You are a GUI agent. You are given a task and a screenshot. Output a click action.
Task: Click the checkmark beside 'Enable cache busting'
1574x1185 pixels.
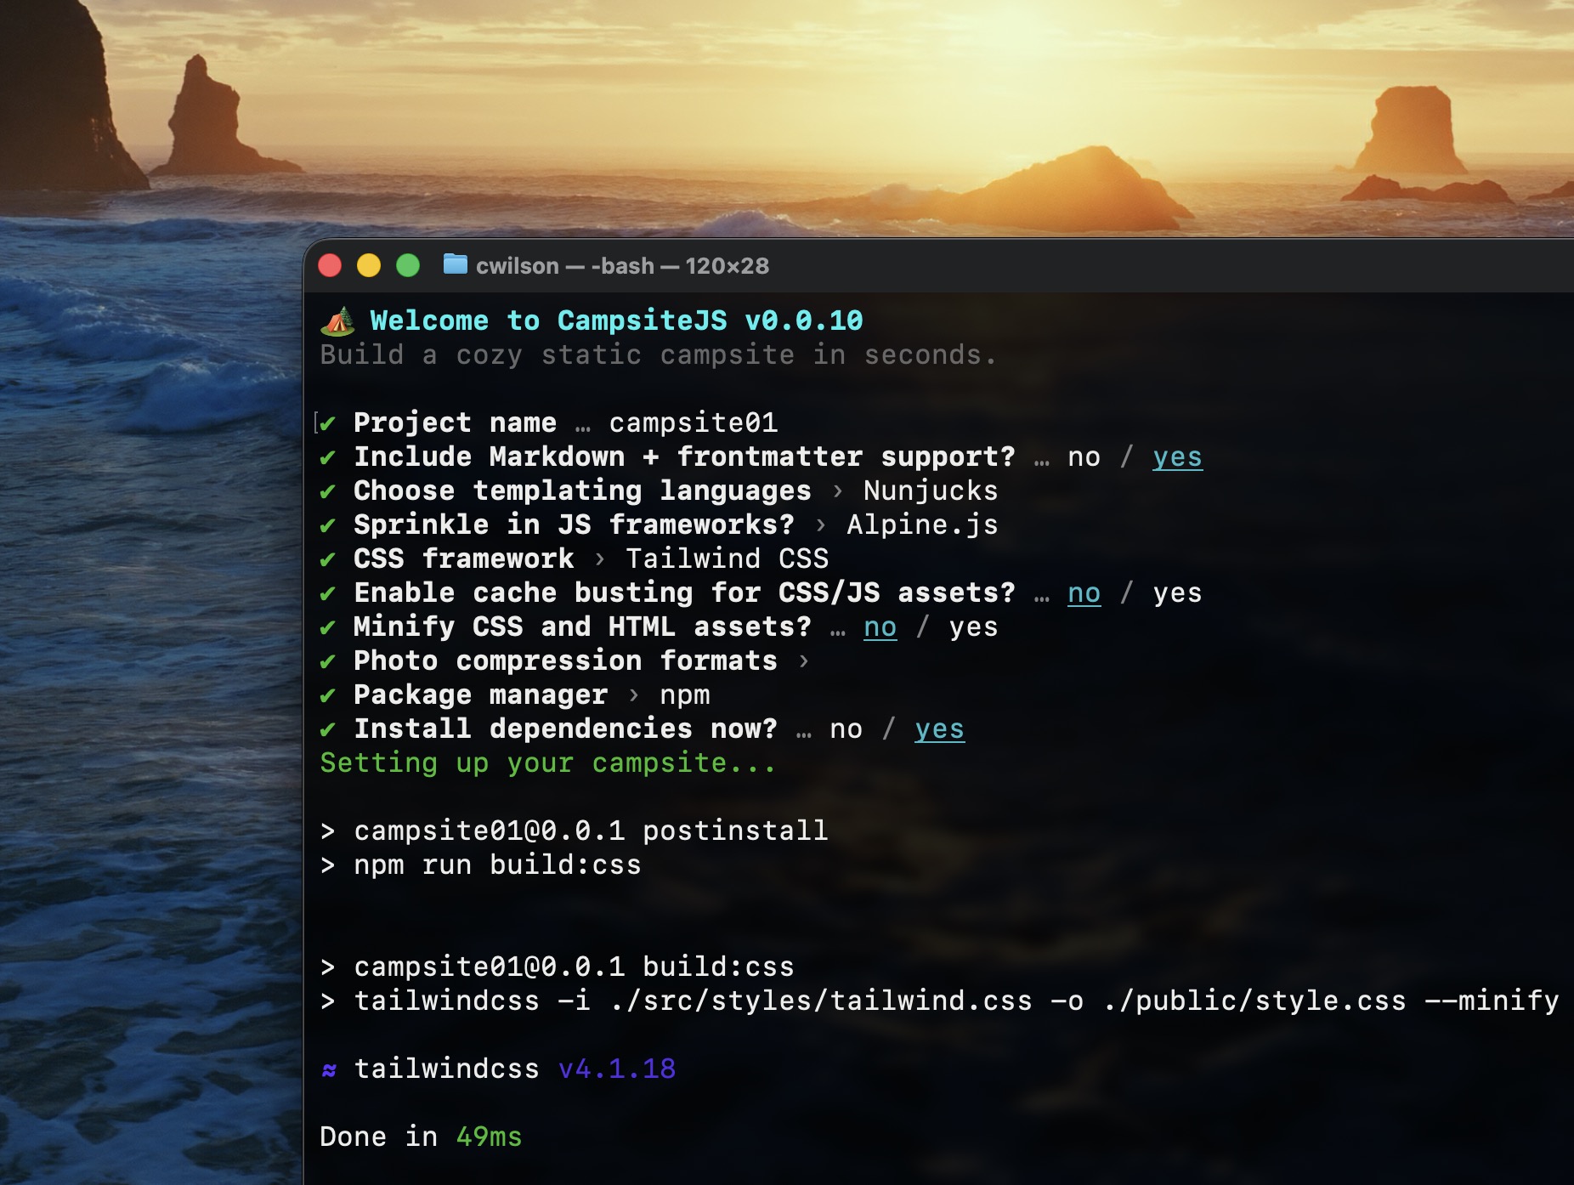pos(328,593)
